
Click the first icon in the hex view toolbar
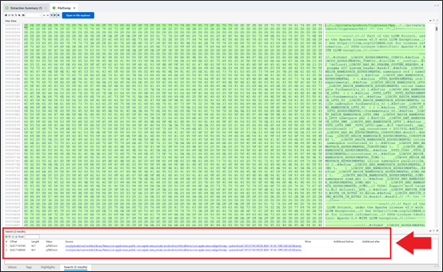[x=6, y=16]
